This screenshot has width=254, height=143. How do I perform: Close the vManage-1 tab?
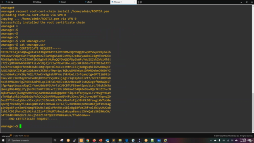pos(135,2)
